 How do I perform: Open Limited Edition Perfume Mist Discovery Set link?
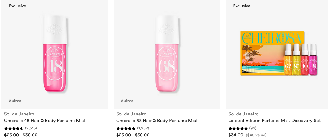(274, 121)
